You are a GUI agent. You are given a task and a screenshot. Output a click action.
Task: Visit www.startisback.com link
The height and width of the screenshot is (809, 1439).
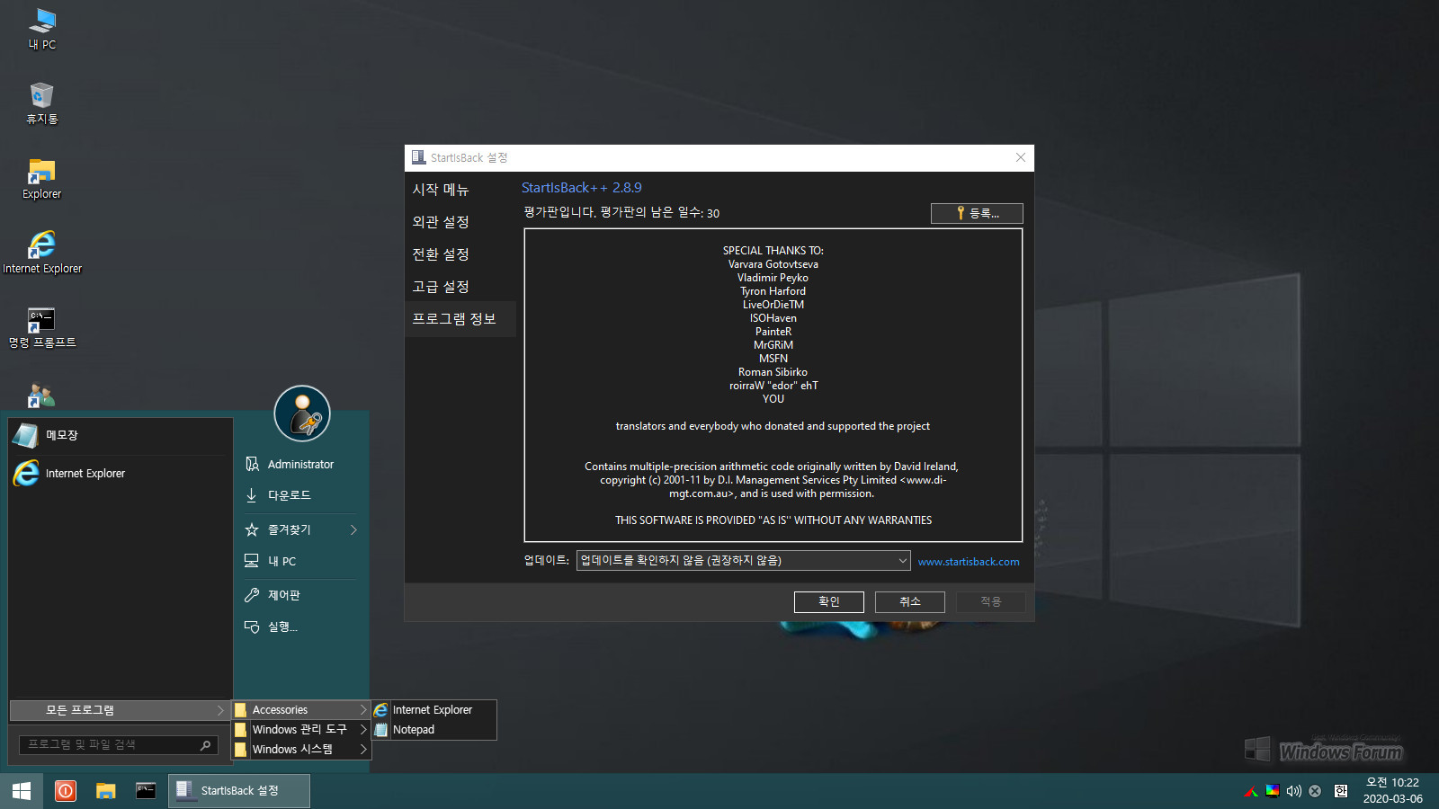[969, 562]
